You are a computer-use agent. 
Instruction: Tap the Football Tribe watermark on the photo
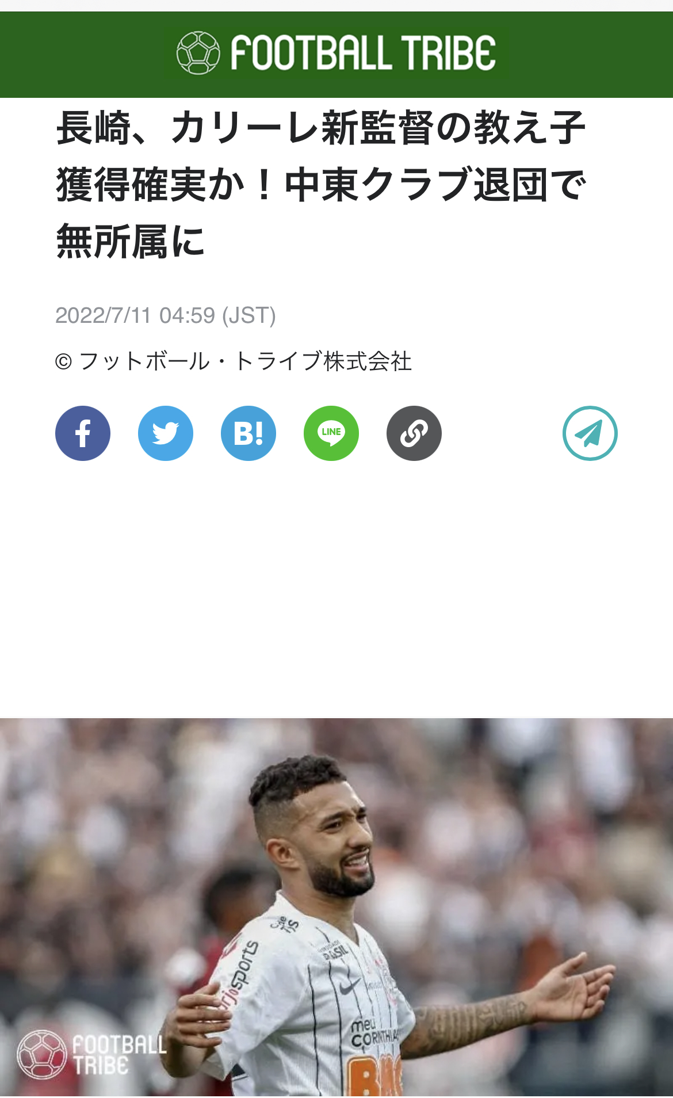(x=92, y=1054)
